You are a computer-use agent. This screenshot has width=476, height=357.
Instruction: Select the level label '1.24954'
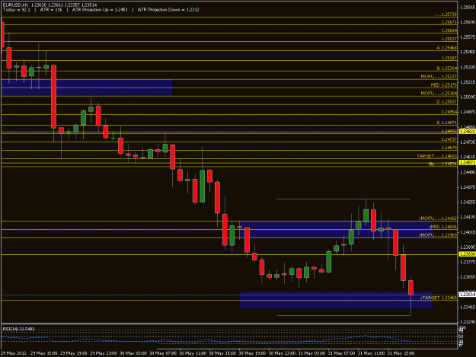[449, 112]
